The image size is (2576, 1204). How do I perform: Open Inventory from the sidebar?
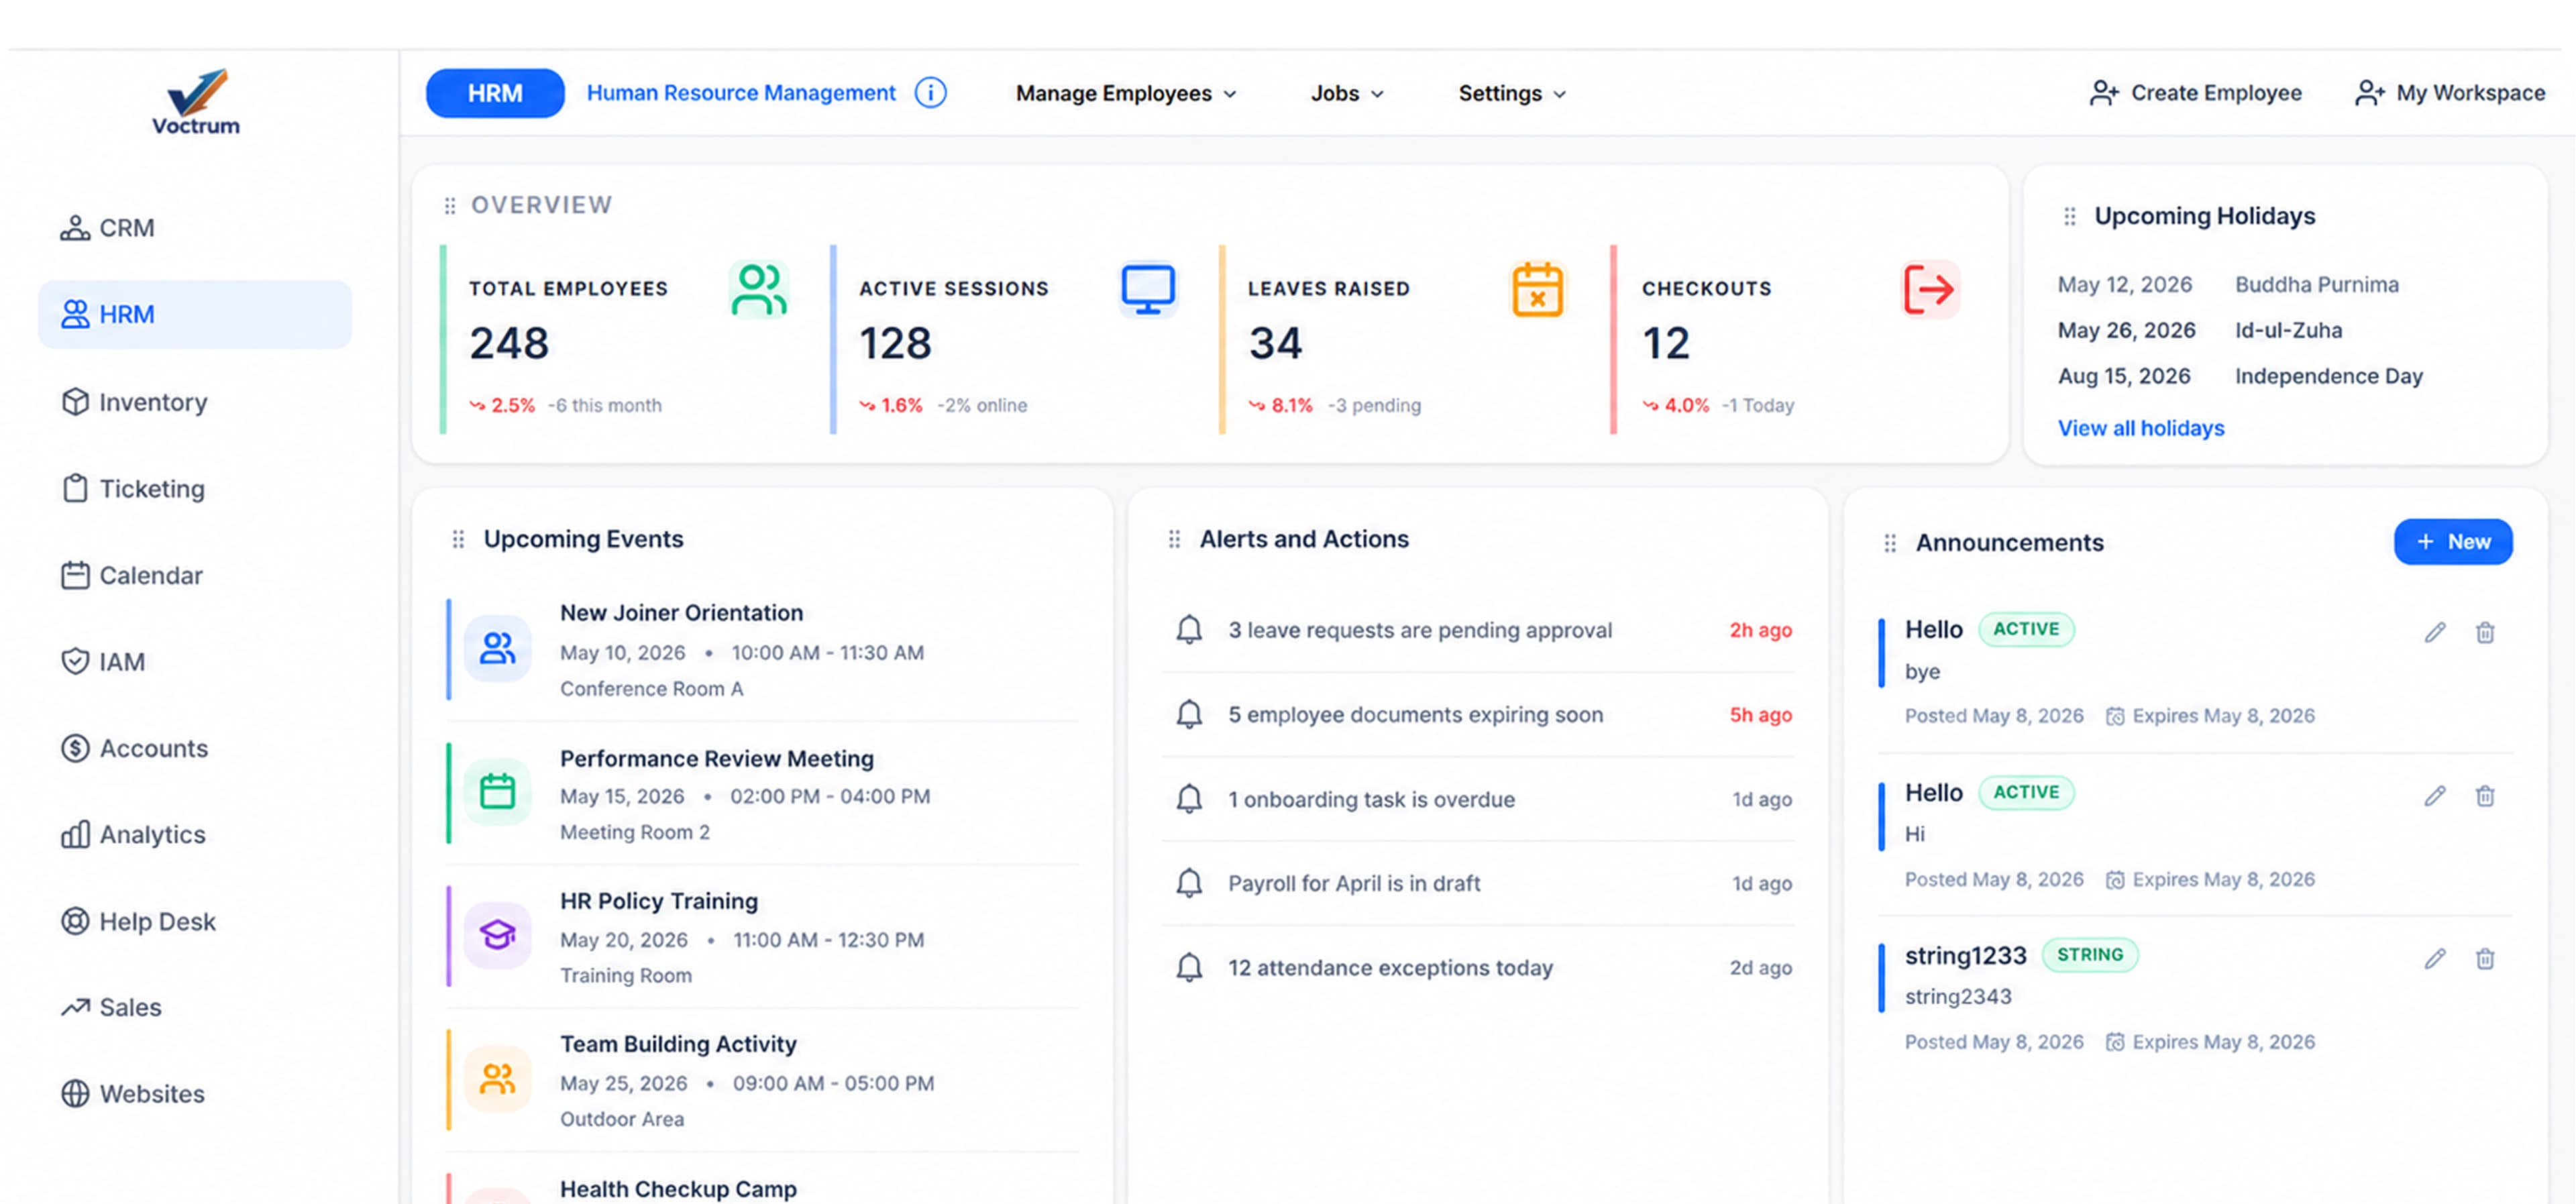click(134, 402)
